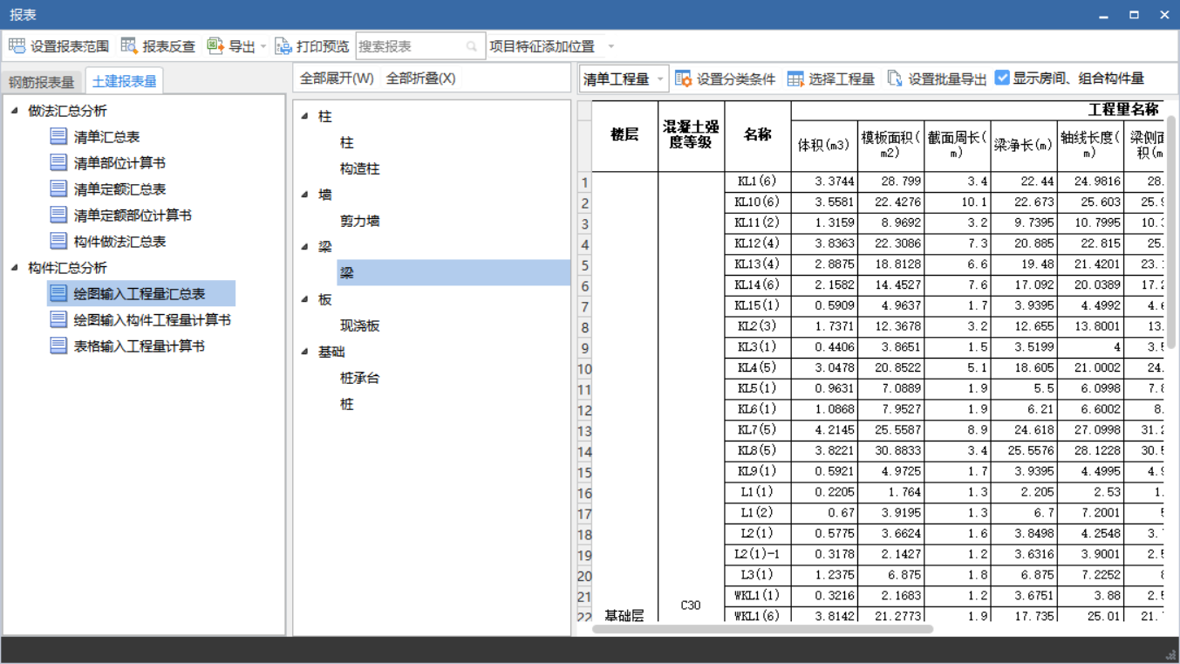Collapse the 做法汇总分析 tree group
The height and width of the screenshot is (664, 1180).
click(x=15, y=110)
